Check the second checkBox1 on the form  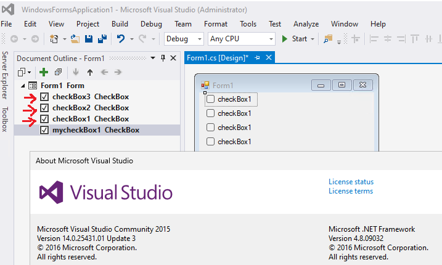click(x=210, y=113)
